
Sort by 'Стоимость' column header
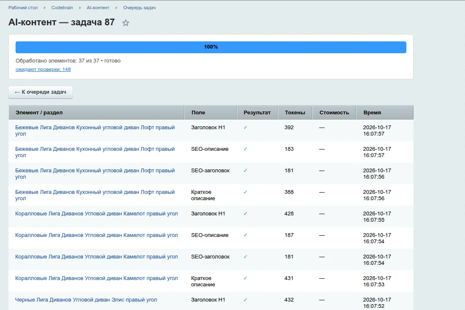(334, 112)
